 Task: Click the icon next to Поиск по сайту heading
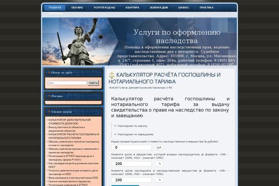(x=49, y=73)
